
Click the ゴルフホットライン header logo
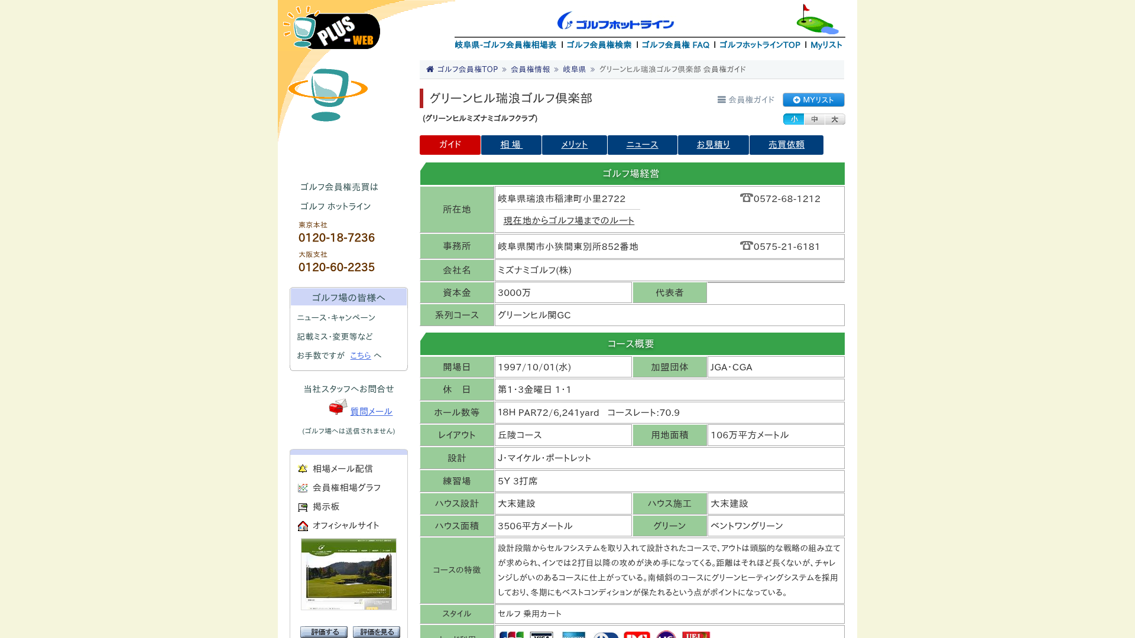click(615, 21)
